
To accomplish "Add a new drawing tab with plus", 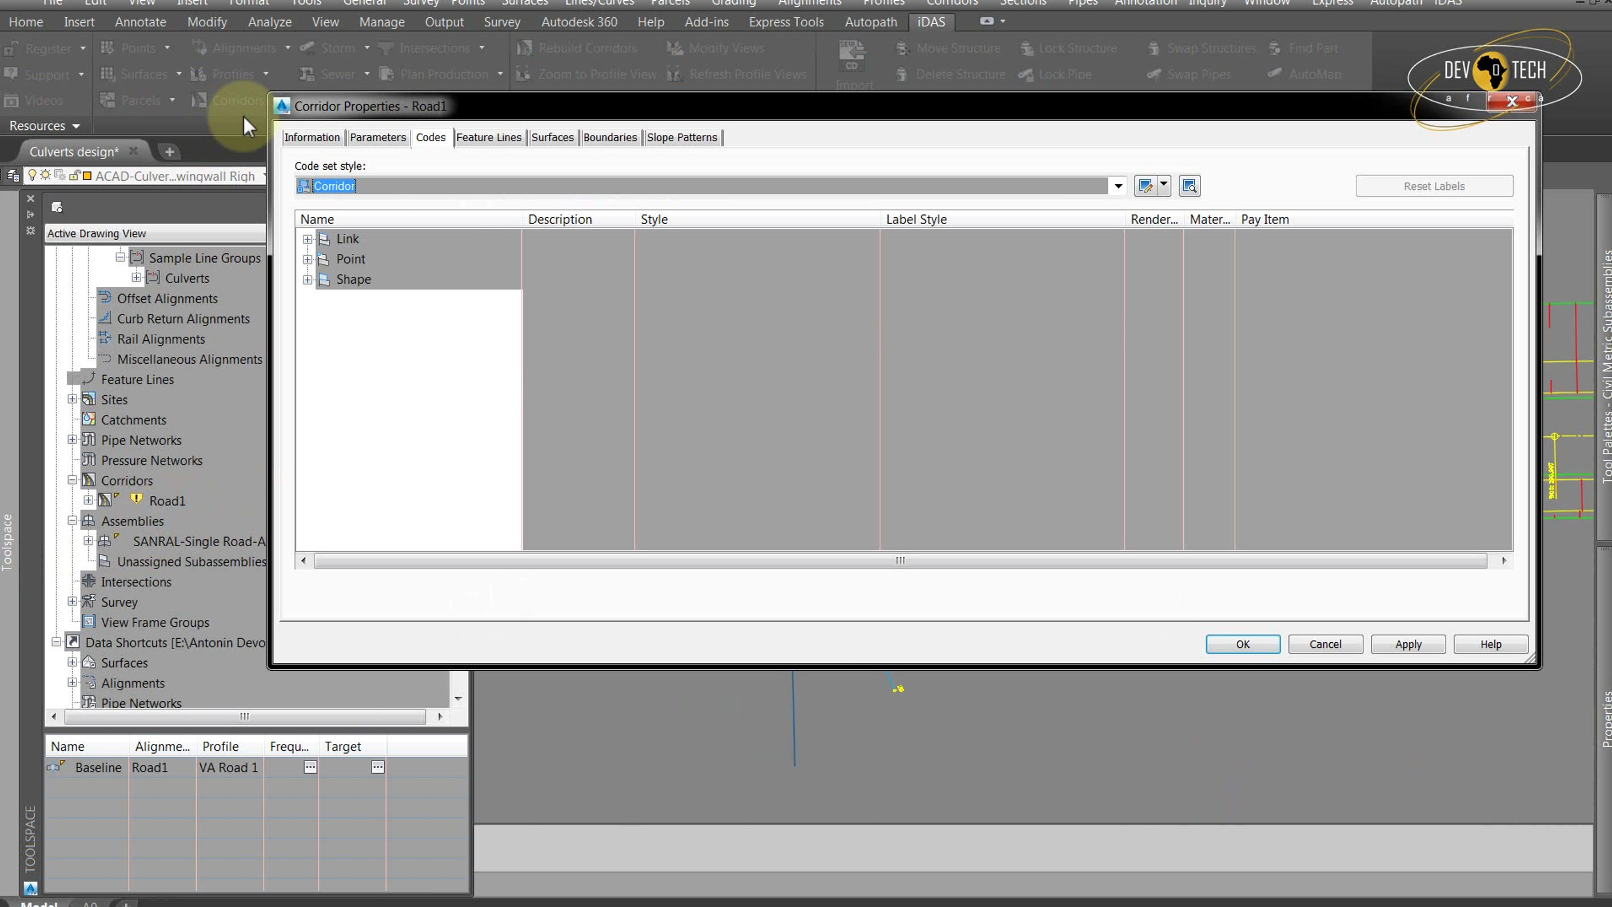I will (x=169, y=152).
